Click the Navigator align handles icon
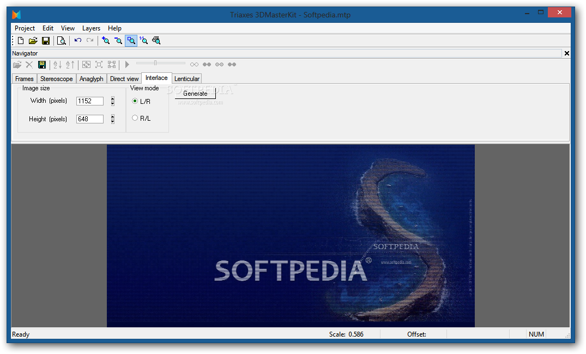586x354 pixels. pos(112,65)
